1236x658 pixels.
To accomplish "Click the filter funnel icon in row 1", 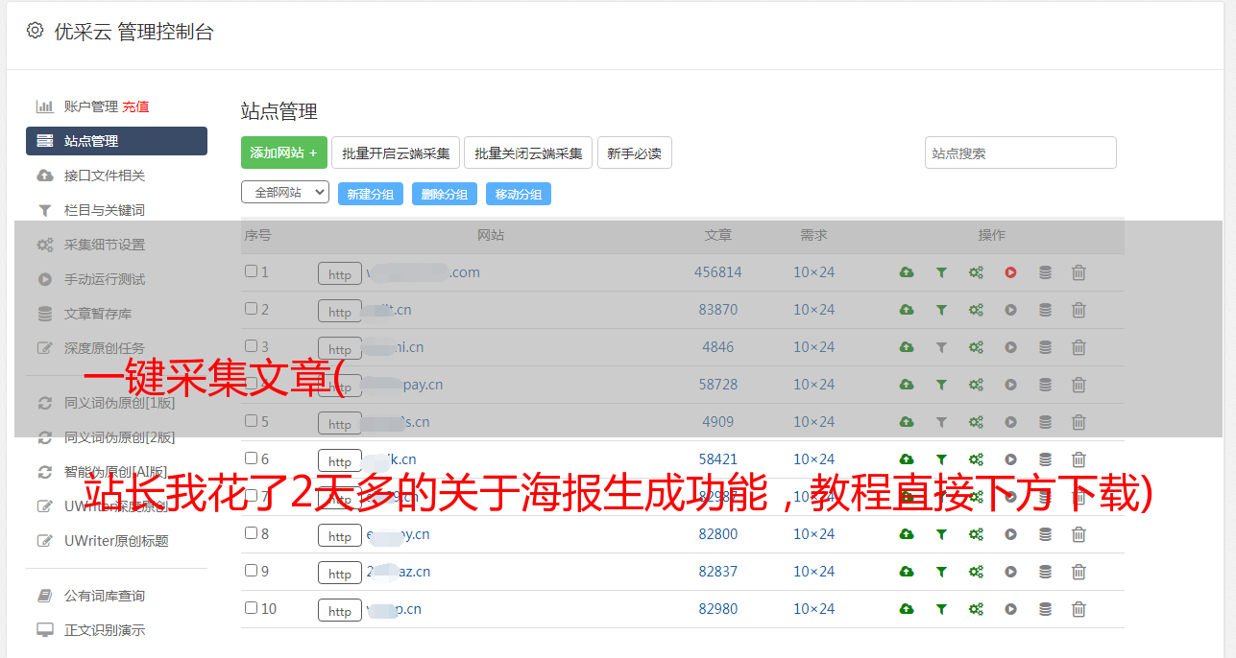I will click(x=941, y=272).
